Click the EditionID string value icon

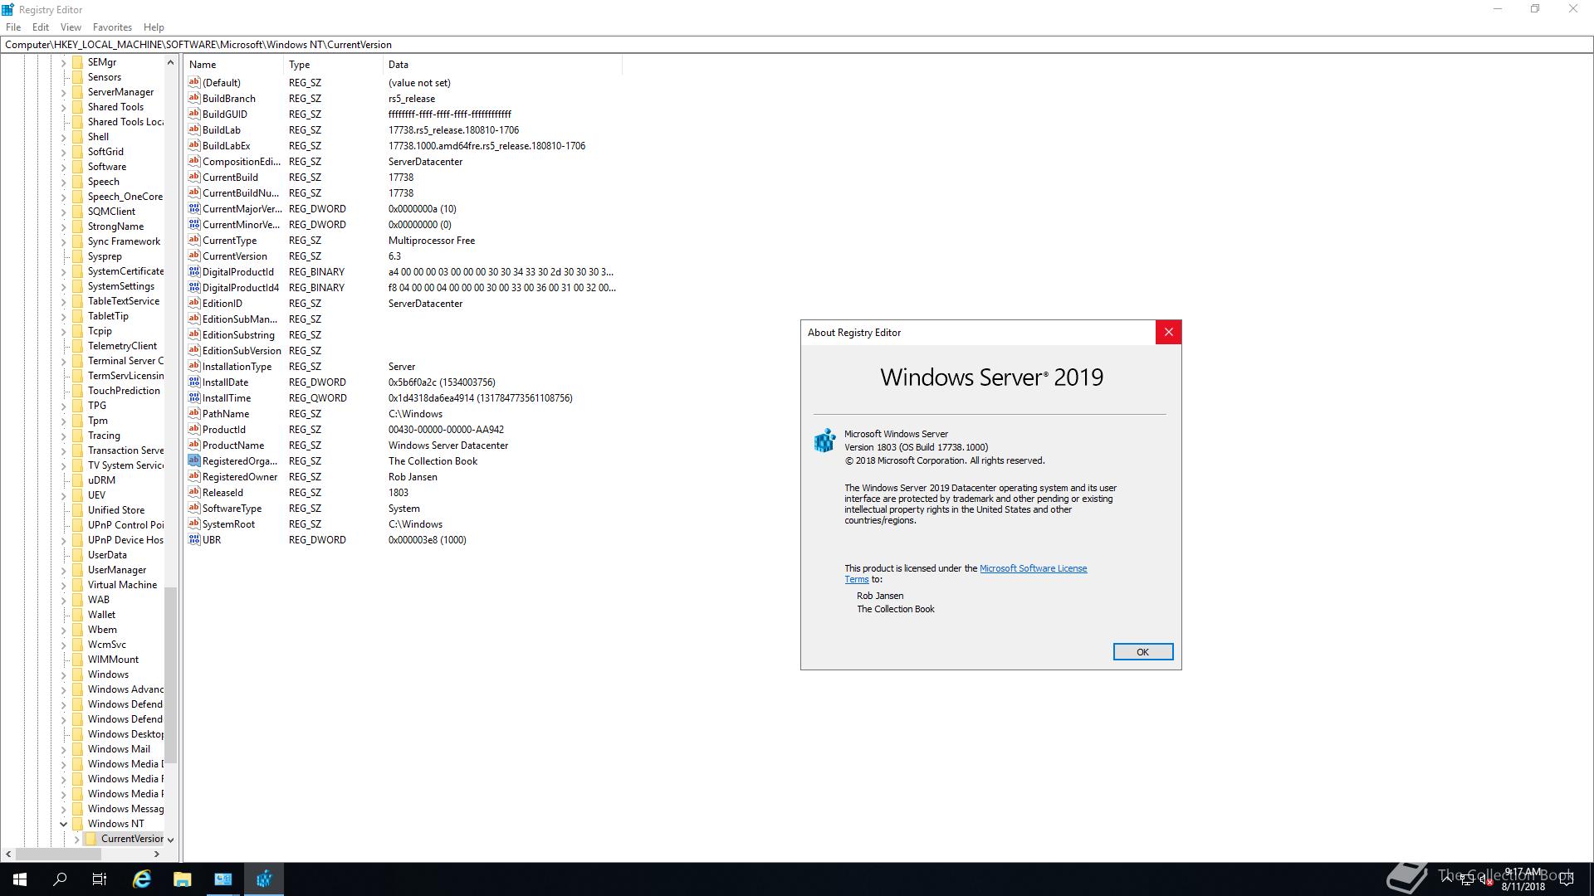click(194, 303)
